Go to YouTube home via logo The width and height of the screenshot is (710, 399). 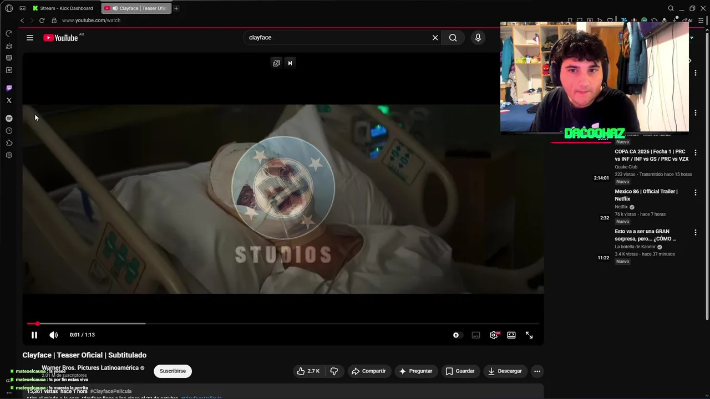[x=60, y=38]
